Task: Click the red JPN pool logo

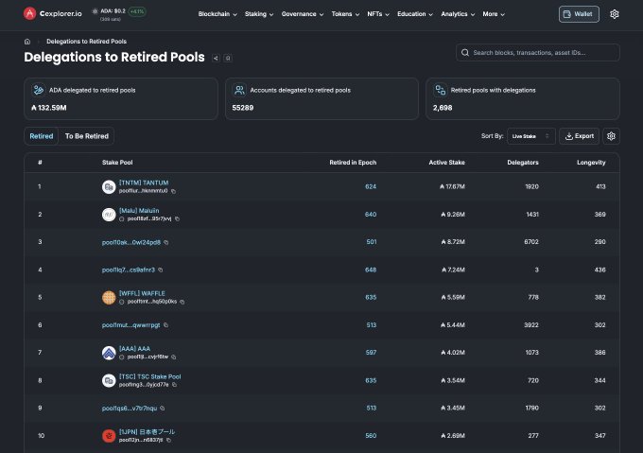Action: click(109, 435)
